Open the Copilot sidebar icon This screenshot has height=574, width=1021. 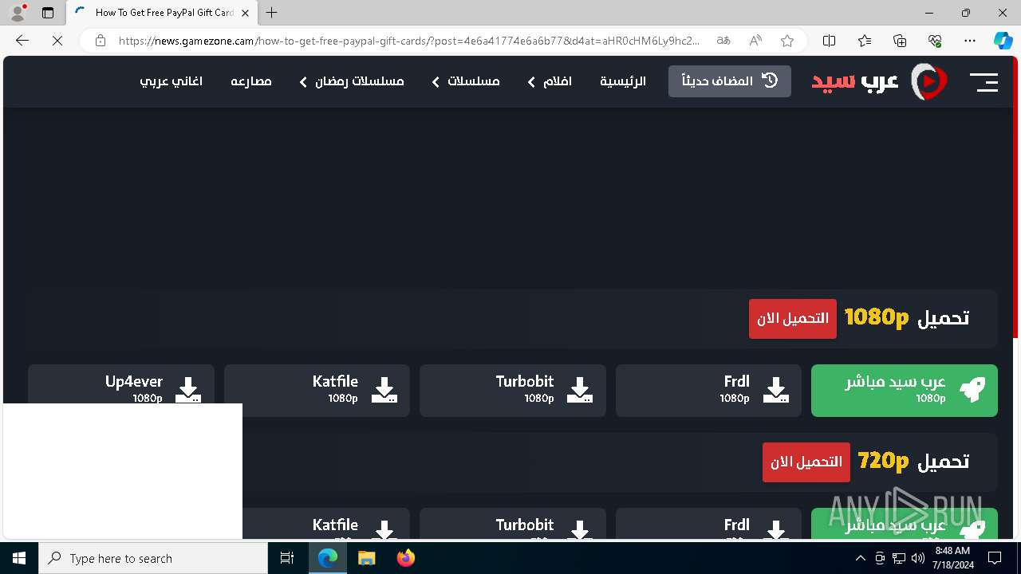1003,41
